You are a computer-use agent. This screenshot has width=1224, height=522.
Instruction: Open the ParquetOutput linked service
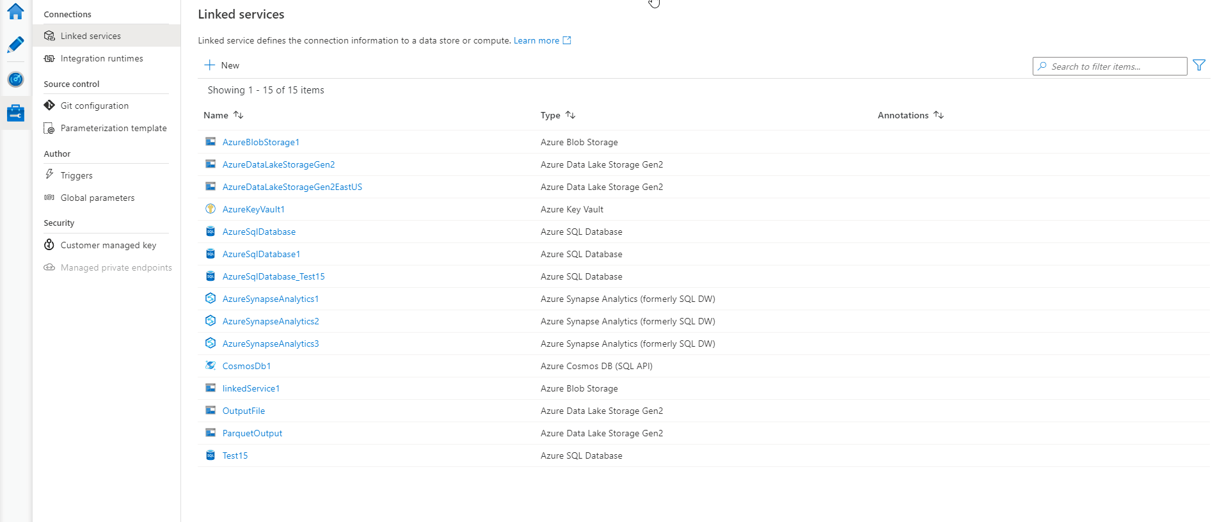[252, 433]
